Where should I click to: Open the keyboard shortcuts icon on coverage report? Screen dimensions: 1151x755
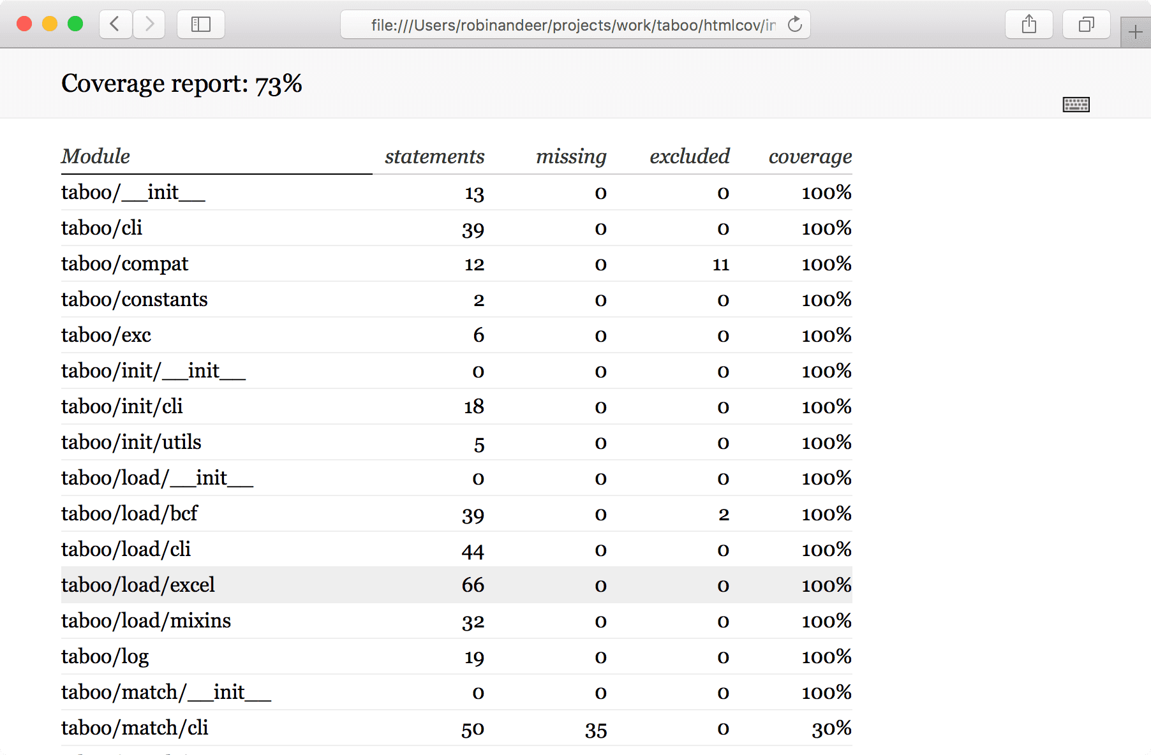pos(1076,104)
